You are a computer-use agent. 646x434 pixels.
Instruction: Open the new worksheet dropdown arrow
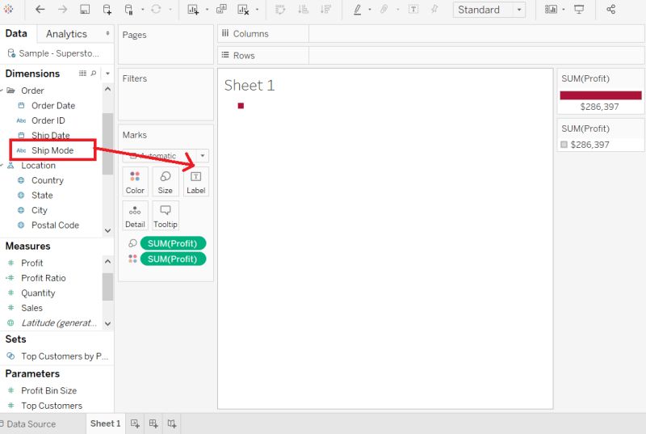(207, 10)
